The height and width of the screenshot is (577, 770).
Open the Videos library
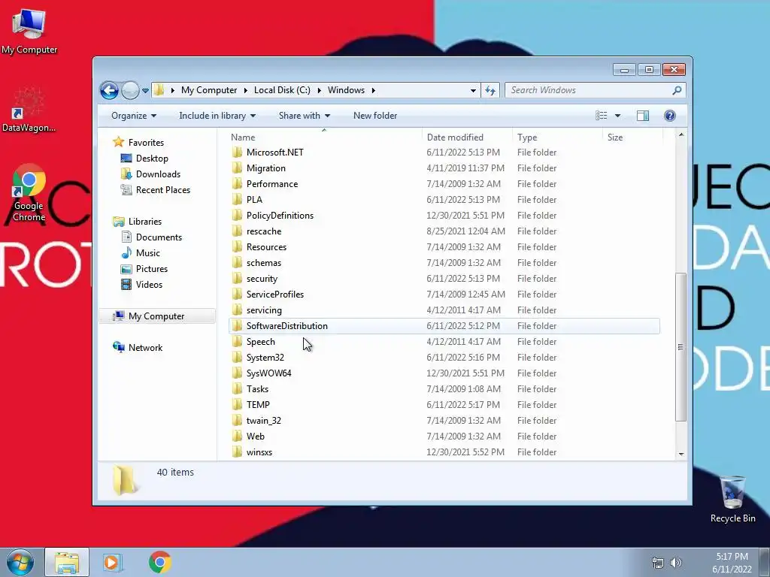(149, 285)
